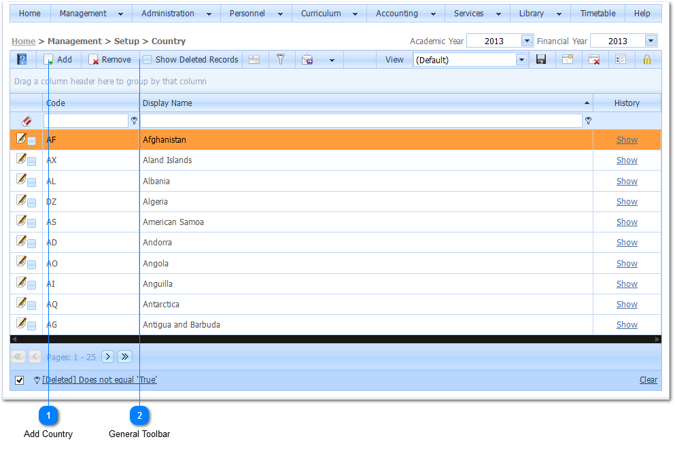
Task: Click the lock icon in the toolbar
Action: [x=646, y=60]
